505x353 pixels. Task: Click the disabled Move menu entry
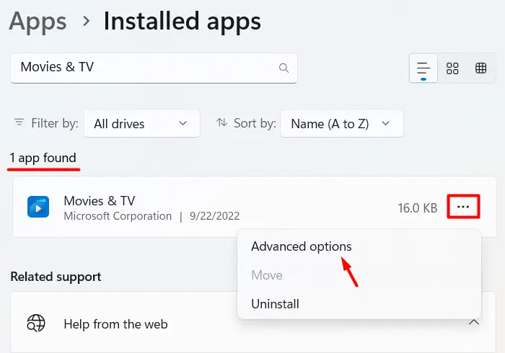point(267,275)
